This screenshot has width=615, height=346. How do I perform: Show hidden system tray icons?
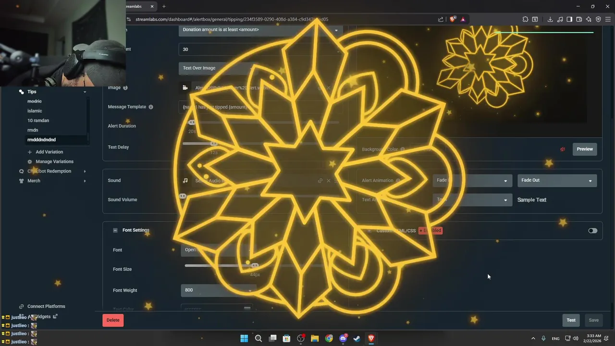pyautogui.click(x=533, y=338)
